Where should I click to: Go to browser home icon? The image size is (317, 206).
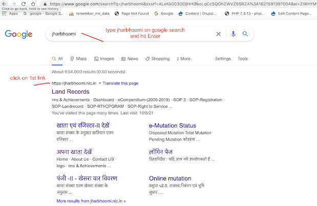[33, 4]
